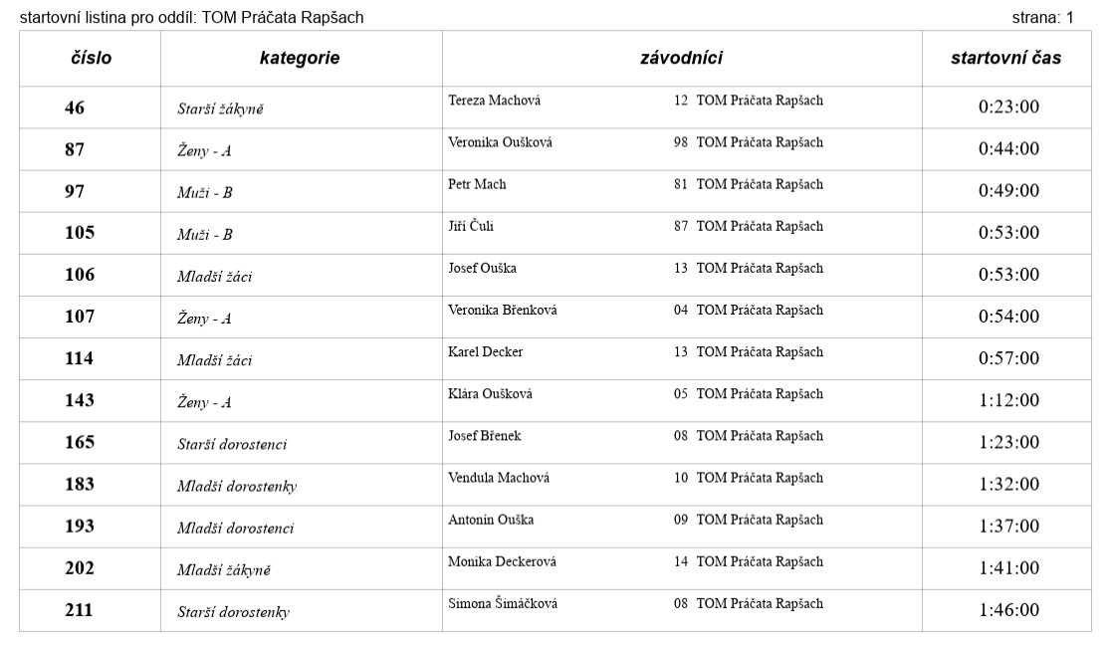Select the 'Mladší dorostenky' category cell

238,486
